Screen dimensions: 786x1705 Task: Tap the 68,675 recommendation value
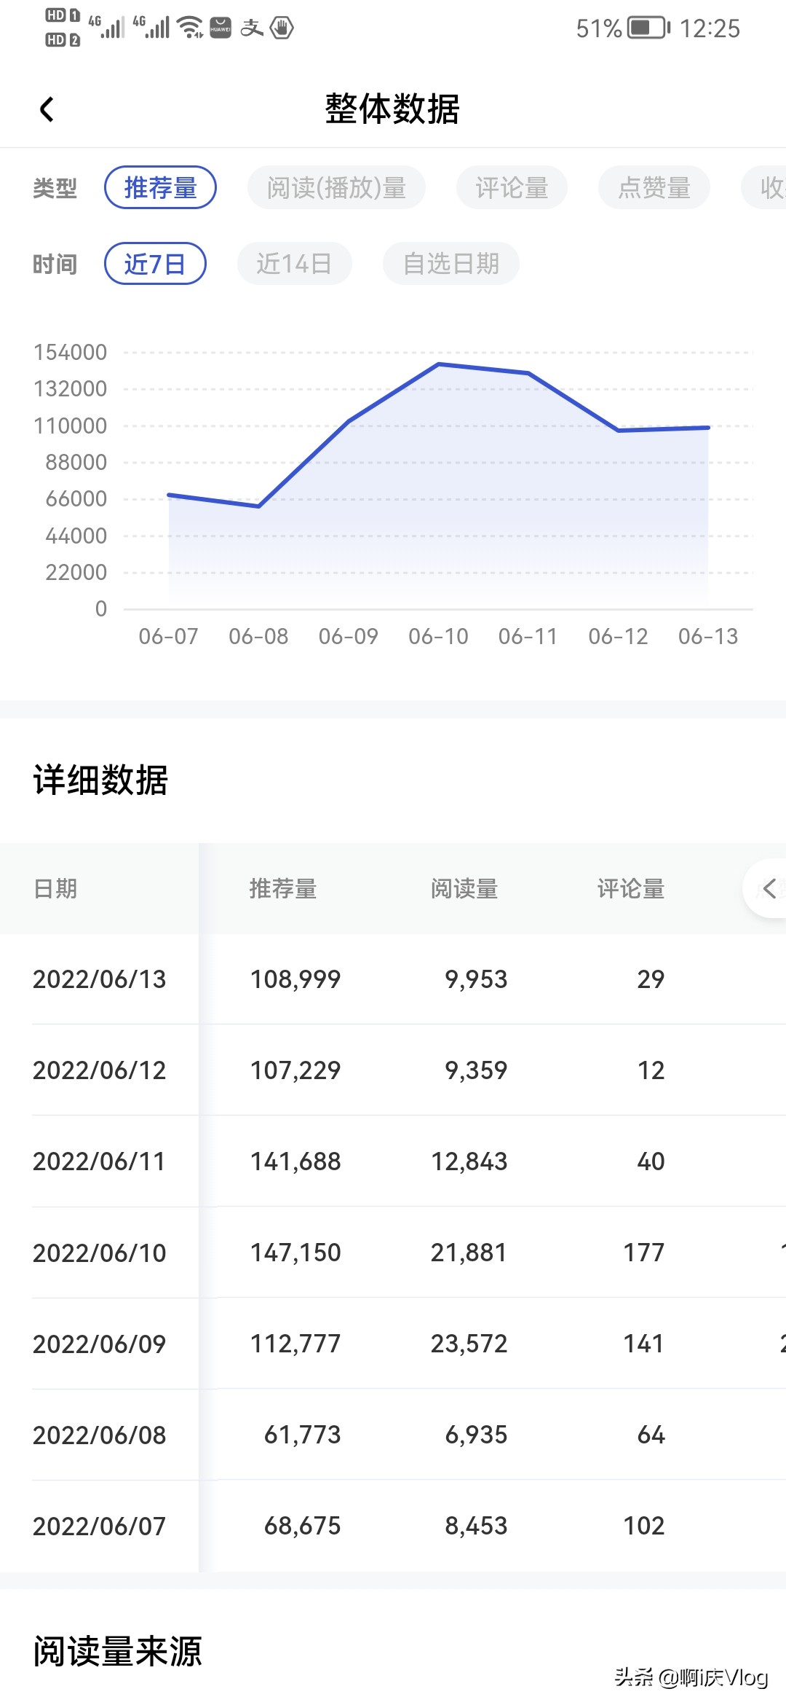tap(303, 1525)
